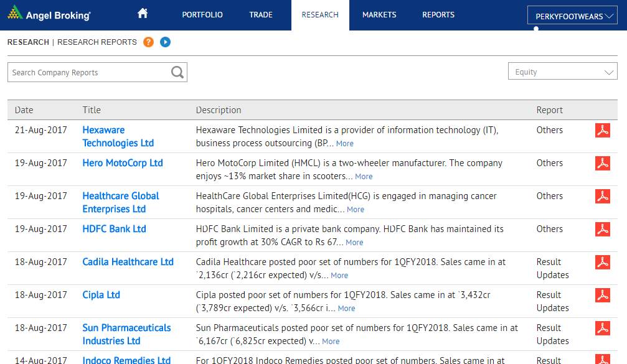Click the Angel Broking logo

(49, 14)
